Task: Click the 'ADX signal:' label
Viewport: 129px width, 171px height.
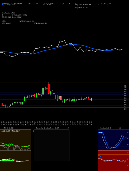Action: (6, 23)
